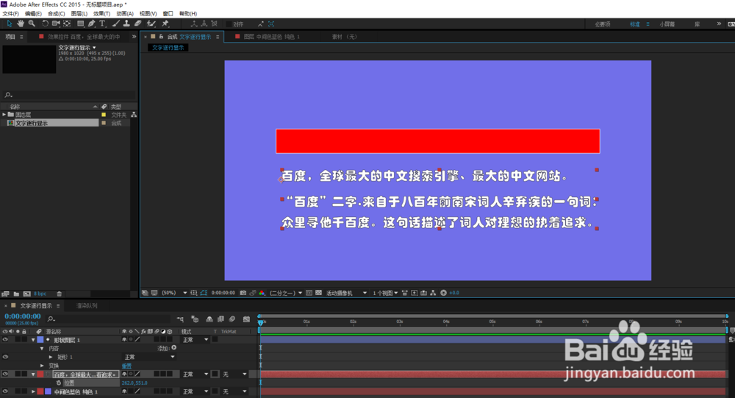Select the Selection arrow tool
Image resolution: width=735 pixels, height=398 pixels.
pos(10,23)
